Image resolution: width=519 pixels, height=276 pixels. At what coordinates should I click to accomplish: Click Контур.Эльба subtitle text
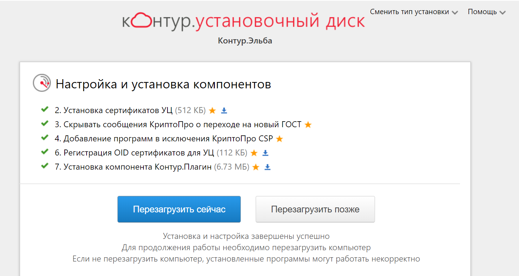pos(245,41)
